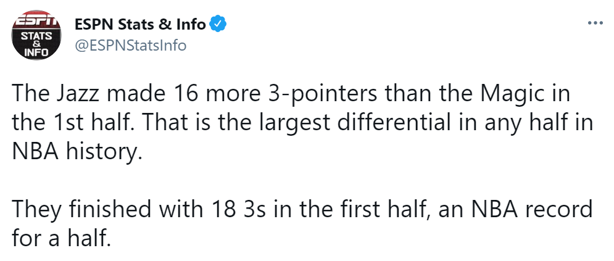Screen dimensions: 614x261
Task: Click the "NBA history." text
Action: pos(77,151)
